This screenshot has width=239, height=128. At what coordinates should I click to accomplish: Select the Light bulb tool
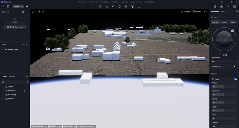click(100, 7)
